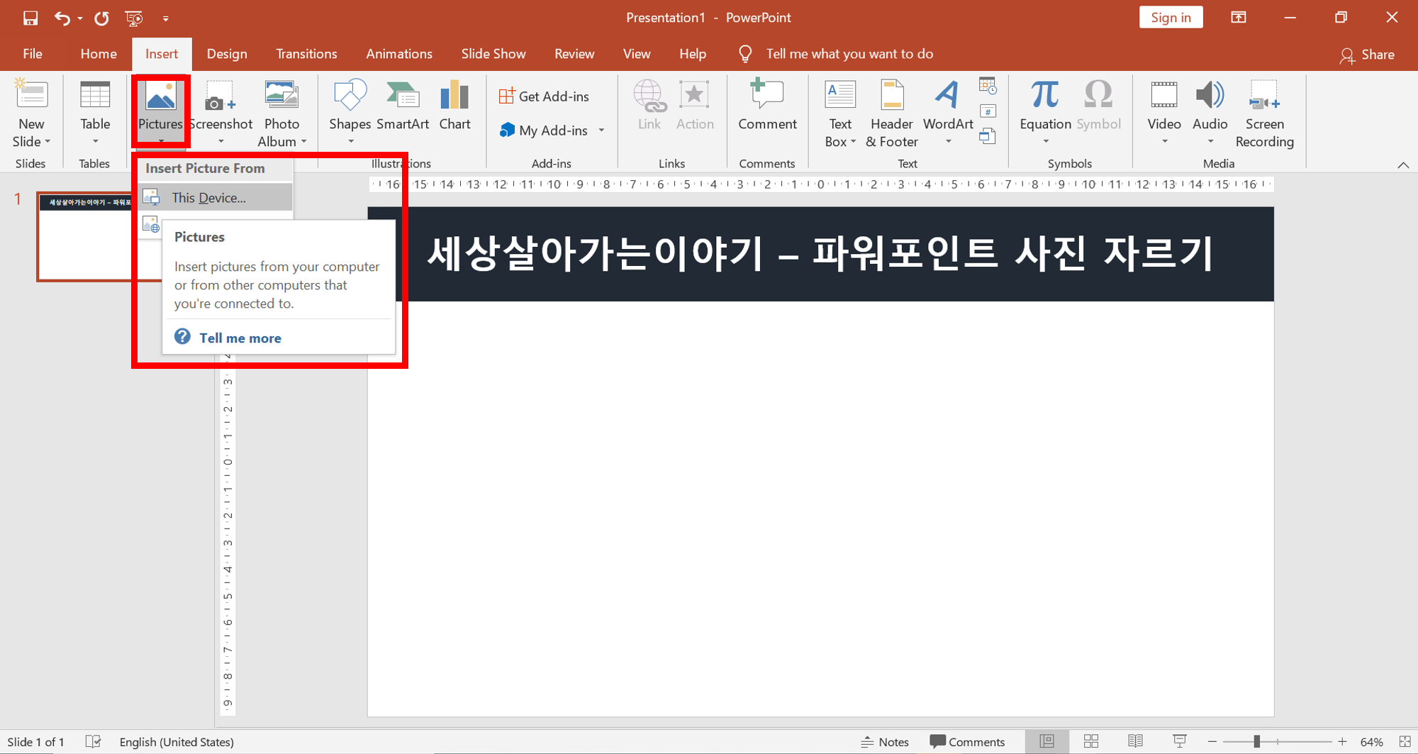Click Tell me what you want to do
1418x754 pixels.
pos(849,54)
